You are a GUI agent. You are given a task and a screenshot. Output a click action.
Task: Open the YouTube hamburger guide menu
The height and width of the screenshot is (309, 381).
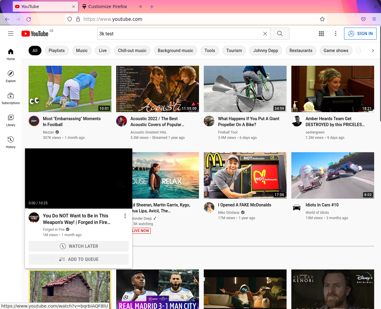pyautogui.click(x=11, y=34)
